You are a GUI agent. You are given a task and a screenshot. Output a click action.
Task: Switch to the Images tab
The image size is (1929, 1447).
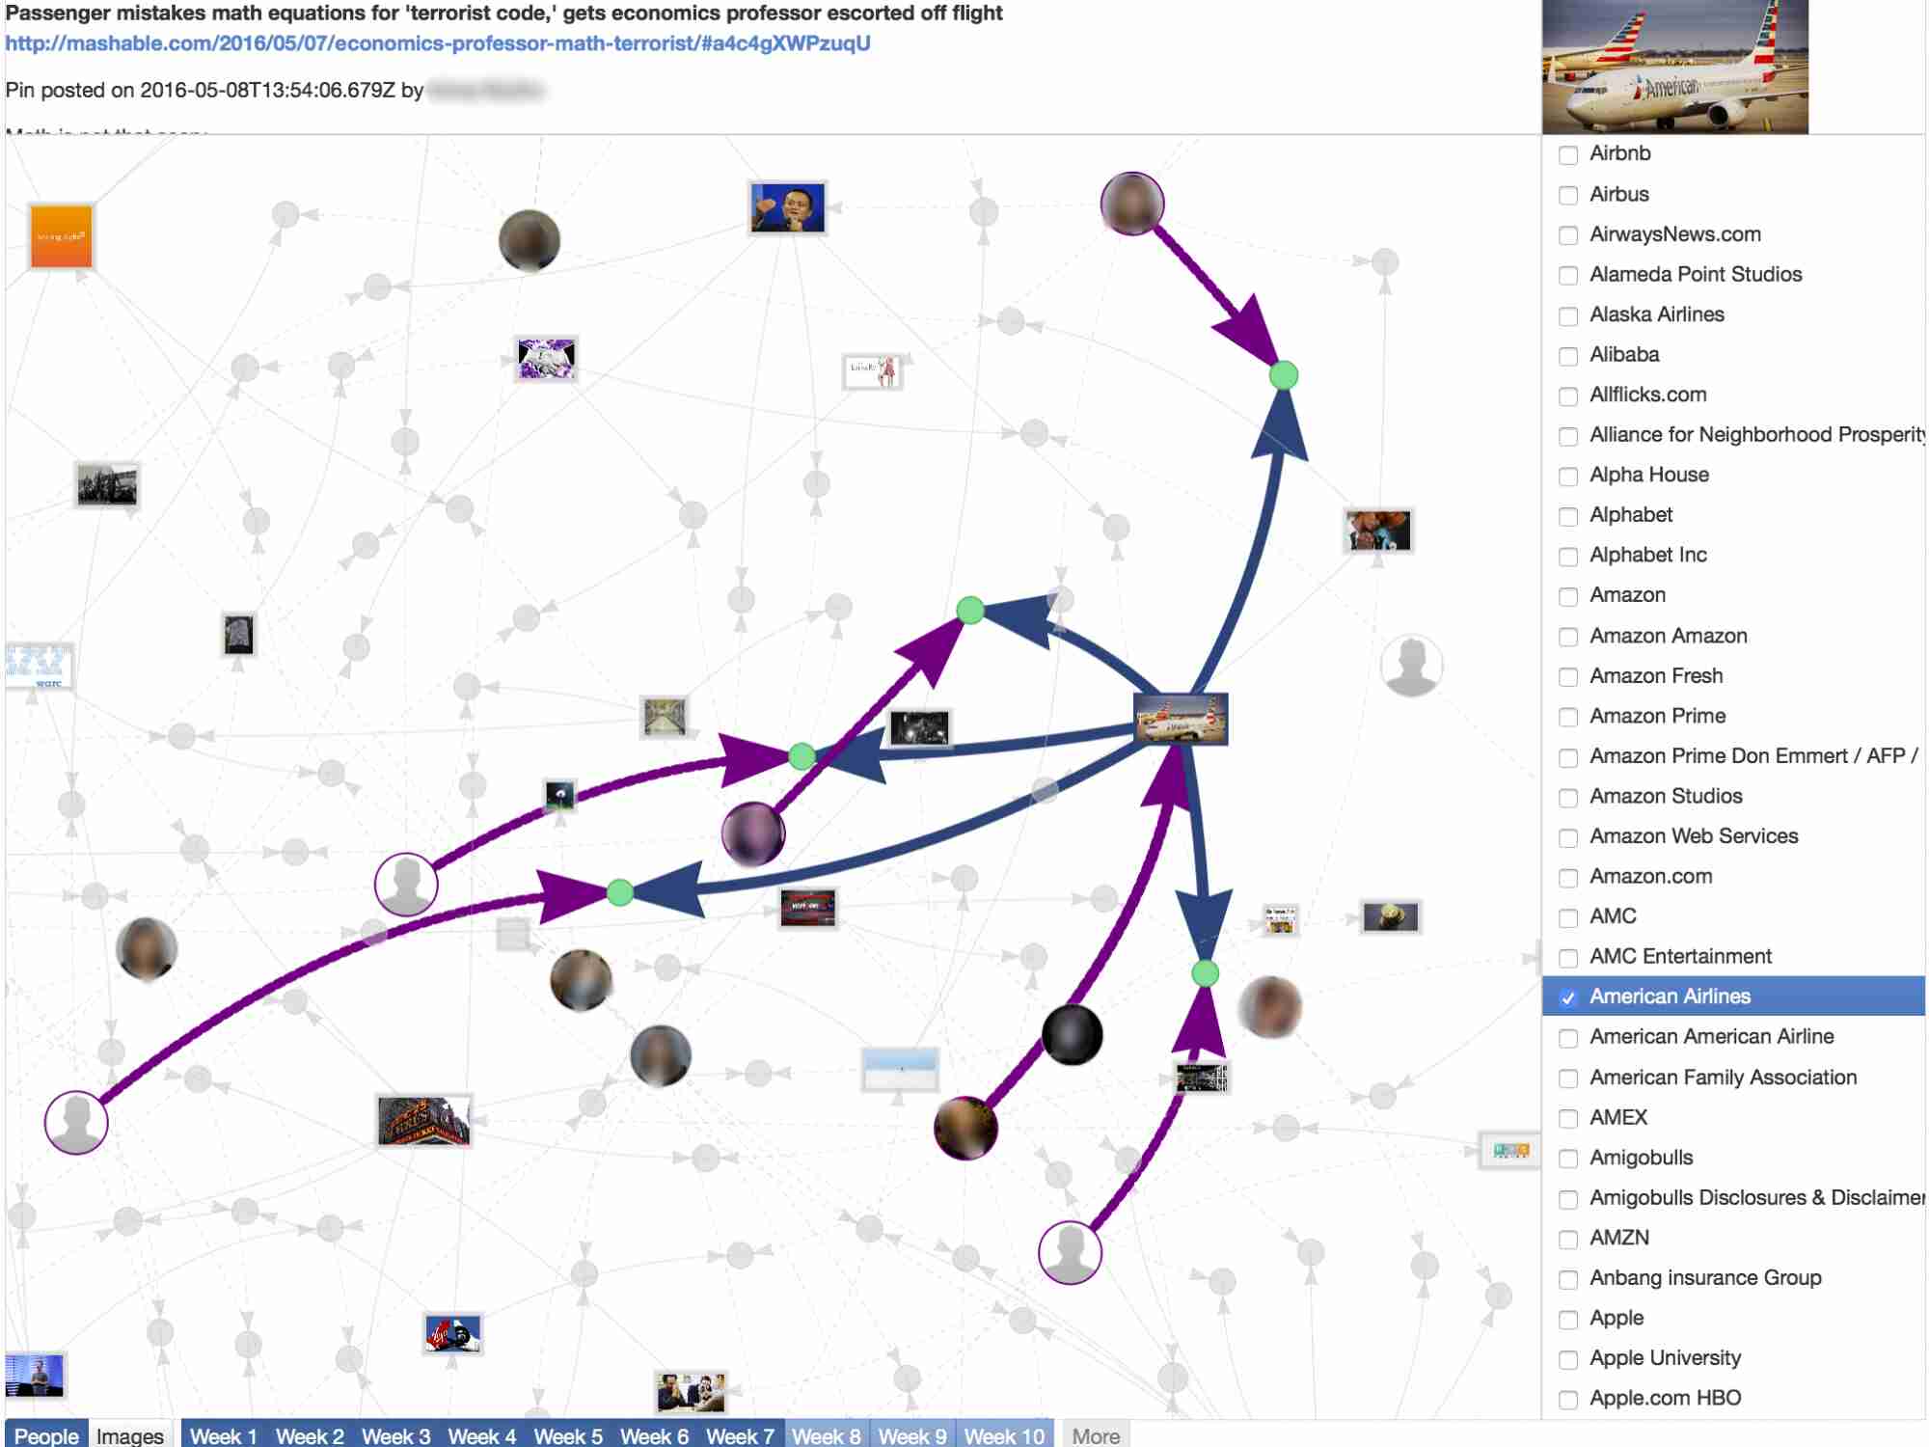pyautogui.click(x=130, y=1434)
